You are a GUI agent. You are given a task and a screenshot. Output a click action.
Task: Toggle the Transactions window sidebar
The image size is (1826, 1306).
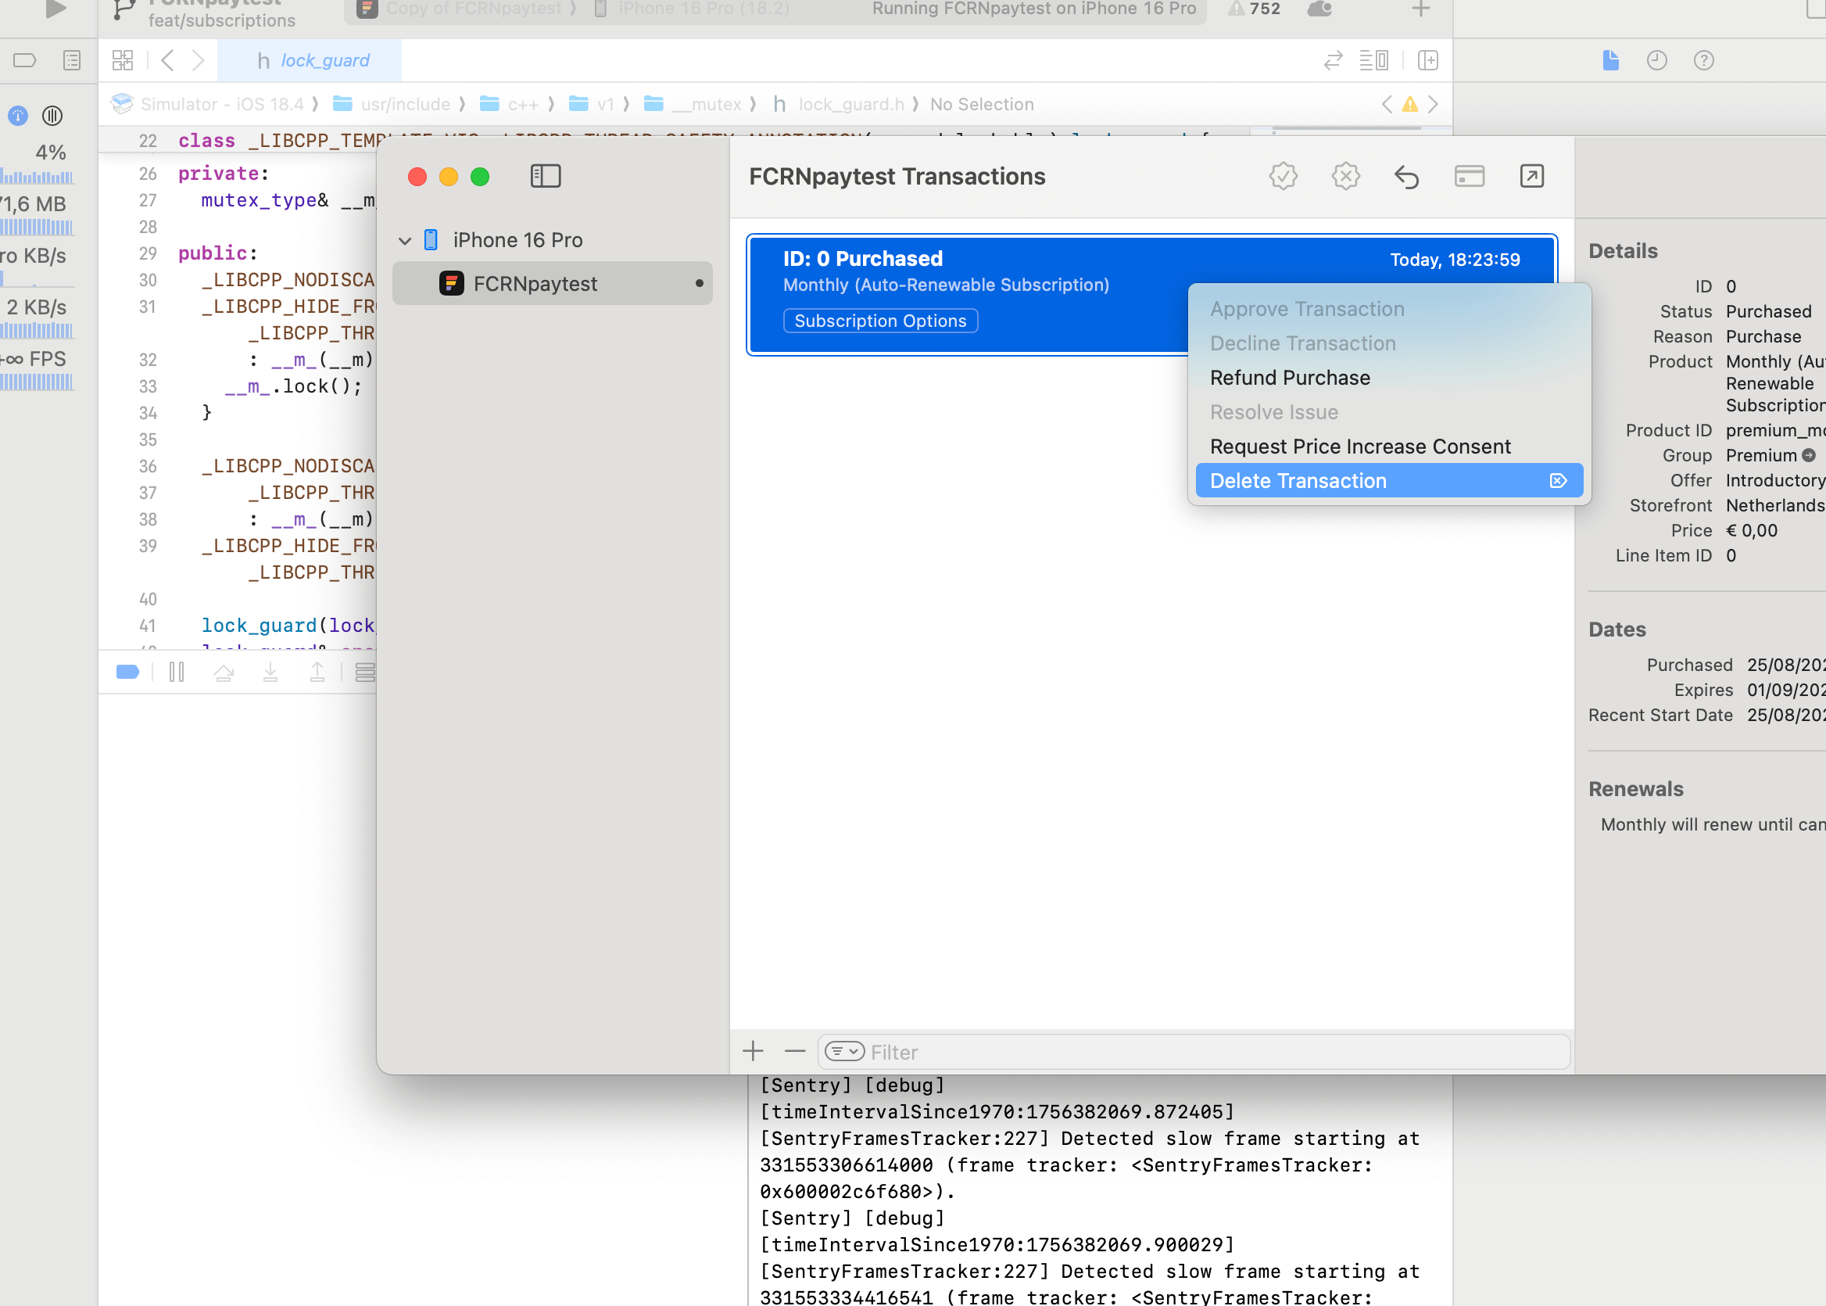546,176
